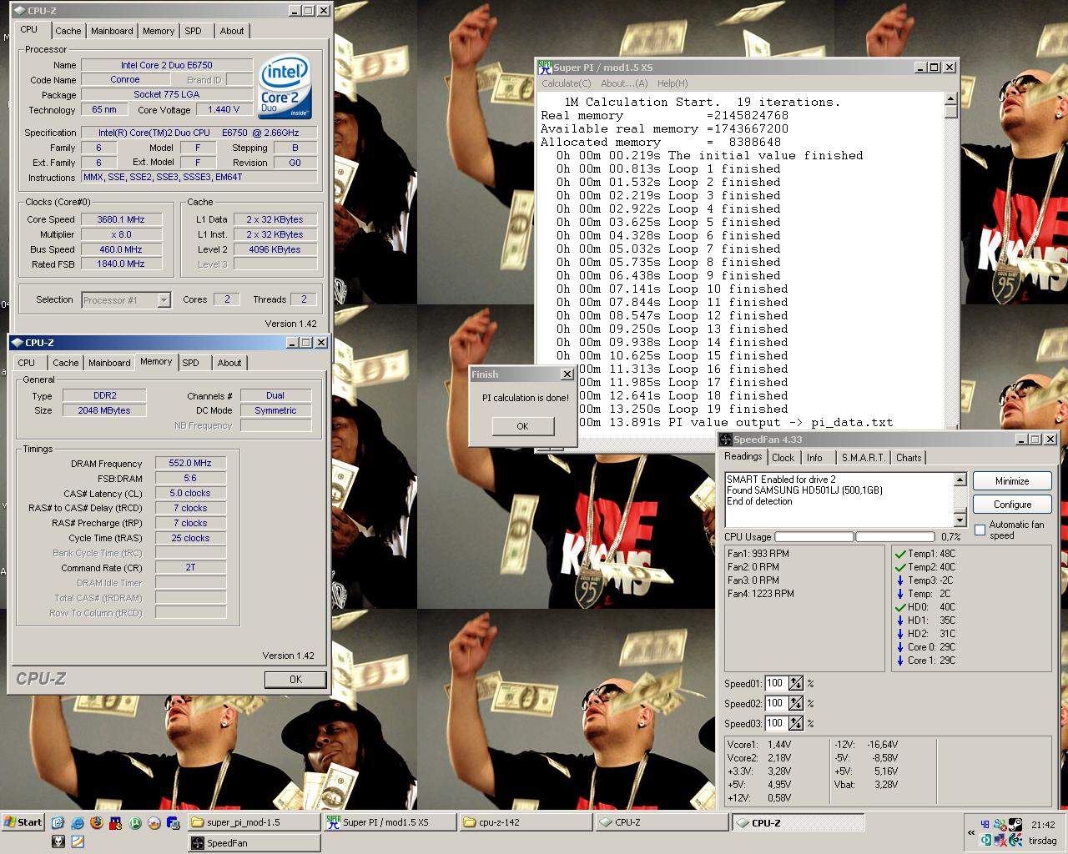Click SpeedFan log scrollbar up arrow
The height and width of the screenshot is (854, 1068).
[960, 480]
